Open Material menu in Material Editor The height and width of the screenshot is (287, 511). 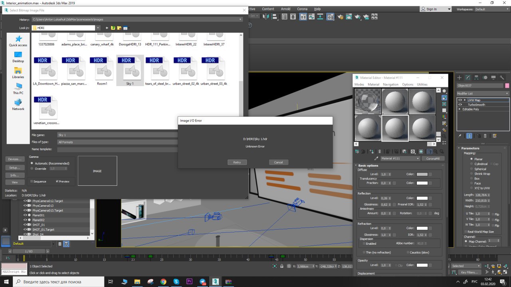pyautogui.click(x=374, y=85)
